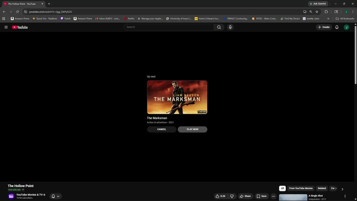357x201 pixels.
Task: Open the browser side search panel icon
Action: pos(336,12)
